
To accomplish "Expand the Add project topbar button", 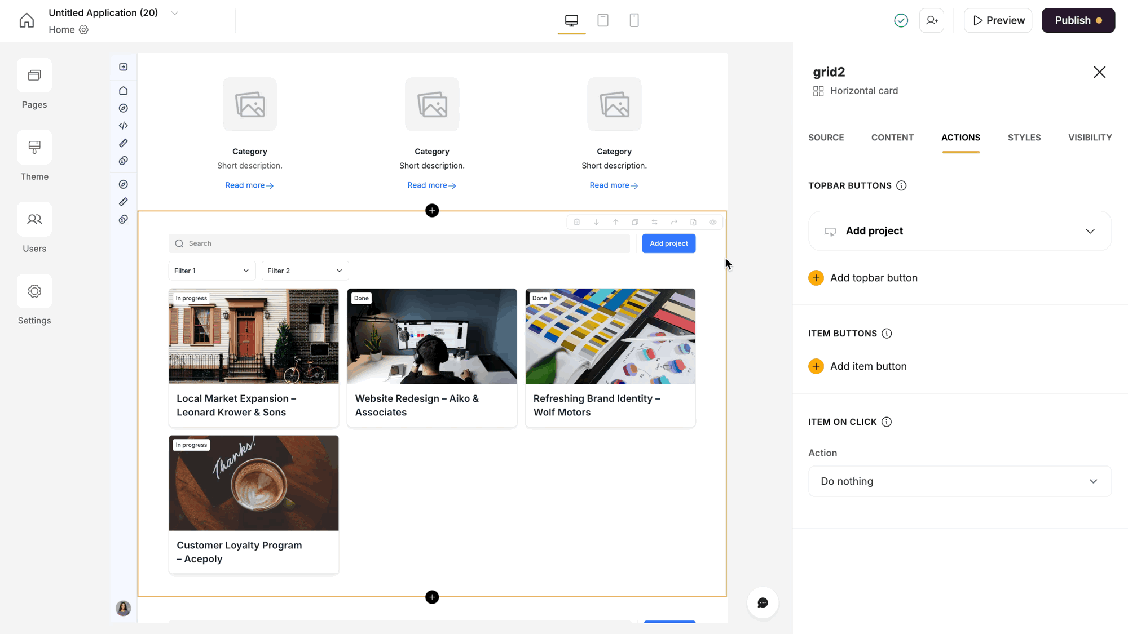I will 1090,231.
